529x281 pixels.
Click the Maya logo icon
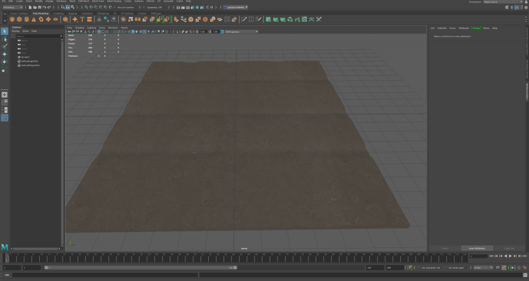pyautogui.click(x=5, y=247)
